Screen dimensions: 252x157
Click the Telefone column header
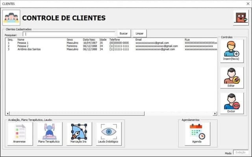pyautogui.click(x=115, y=40)
